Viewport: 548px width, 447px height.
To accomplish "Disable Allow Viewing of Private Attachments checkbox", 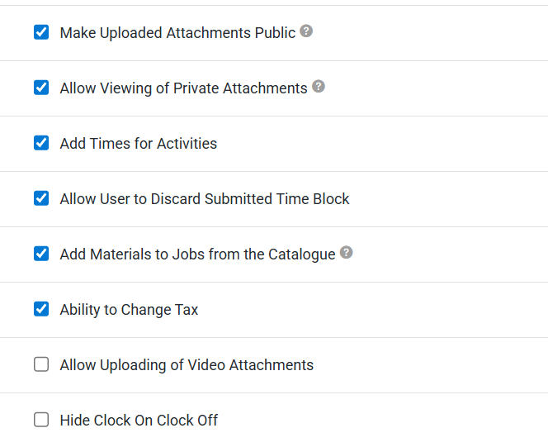I will point(41,88).
